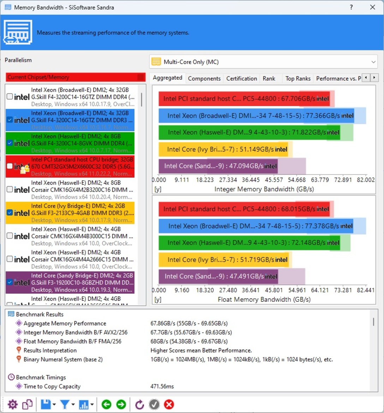384x413 pixels.
Task: Click the diamond icon beside Aggregate Memory Performance
Action: [x=19, y=323]
